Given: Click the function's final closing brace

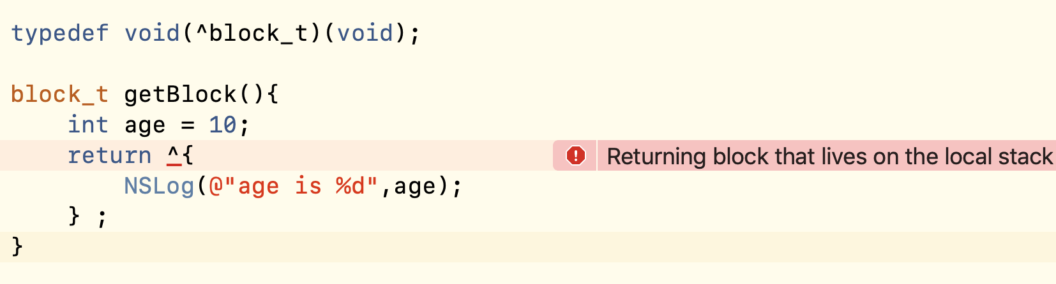Looking at the screenshot, I should [17, 246].
